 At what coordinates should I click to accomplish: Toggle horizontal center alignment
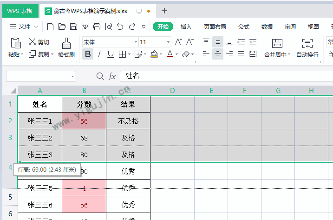(218, 54)
